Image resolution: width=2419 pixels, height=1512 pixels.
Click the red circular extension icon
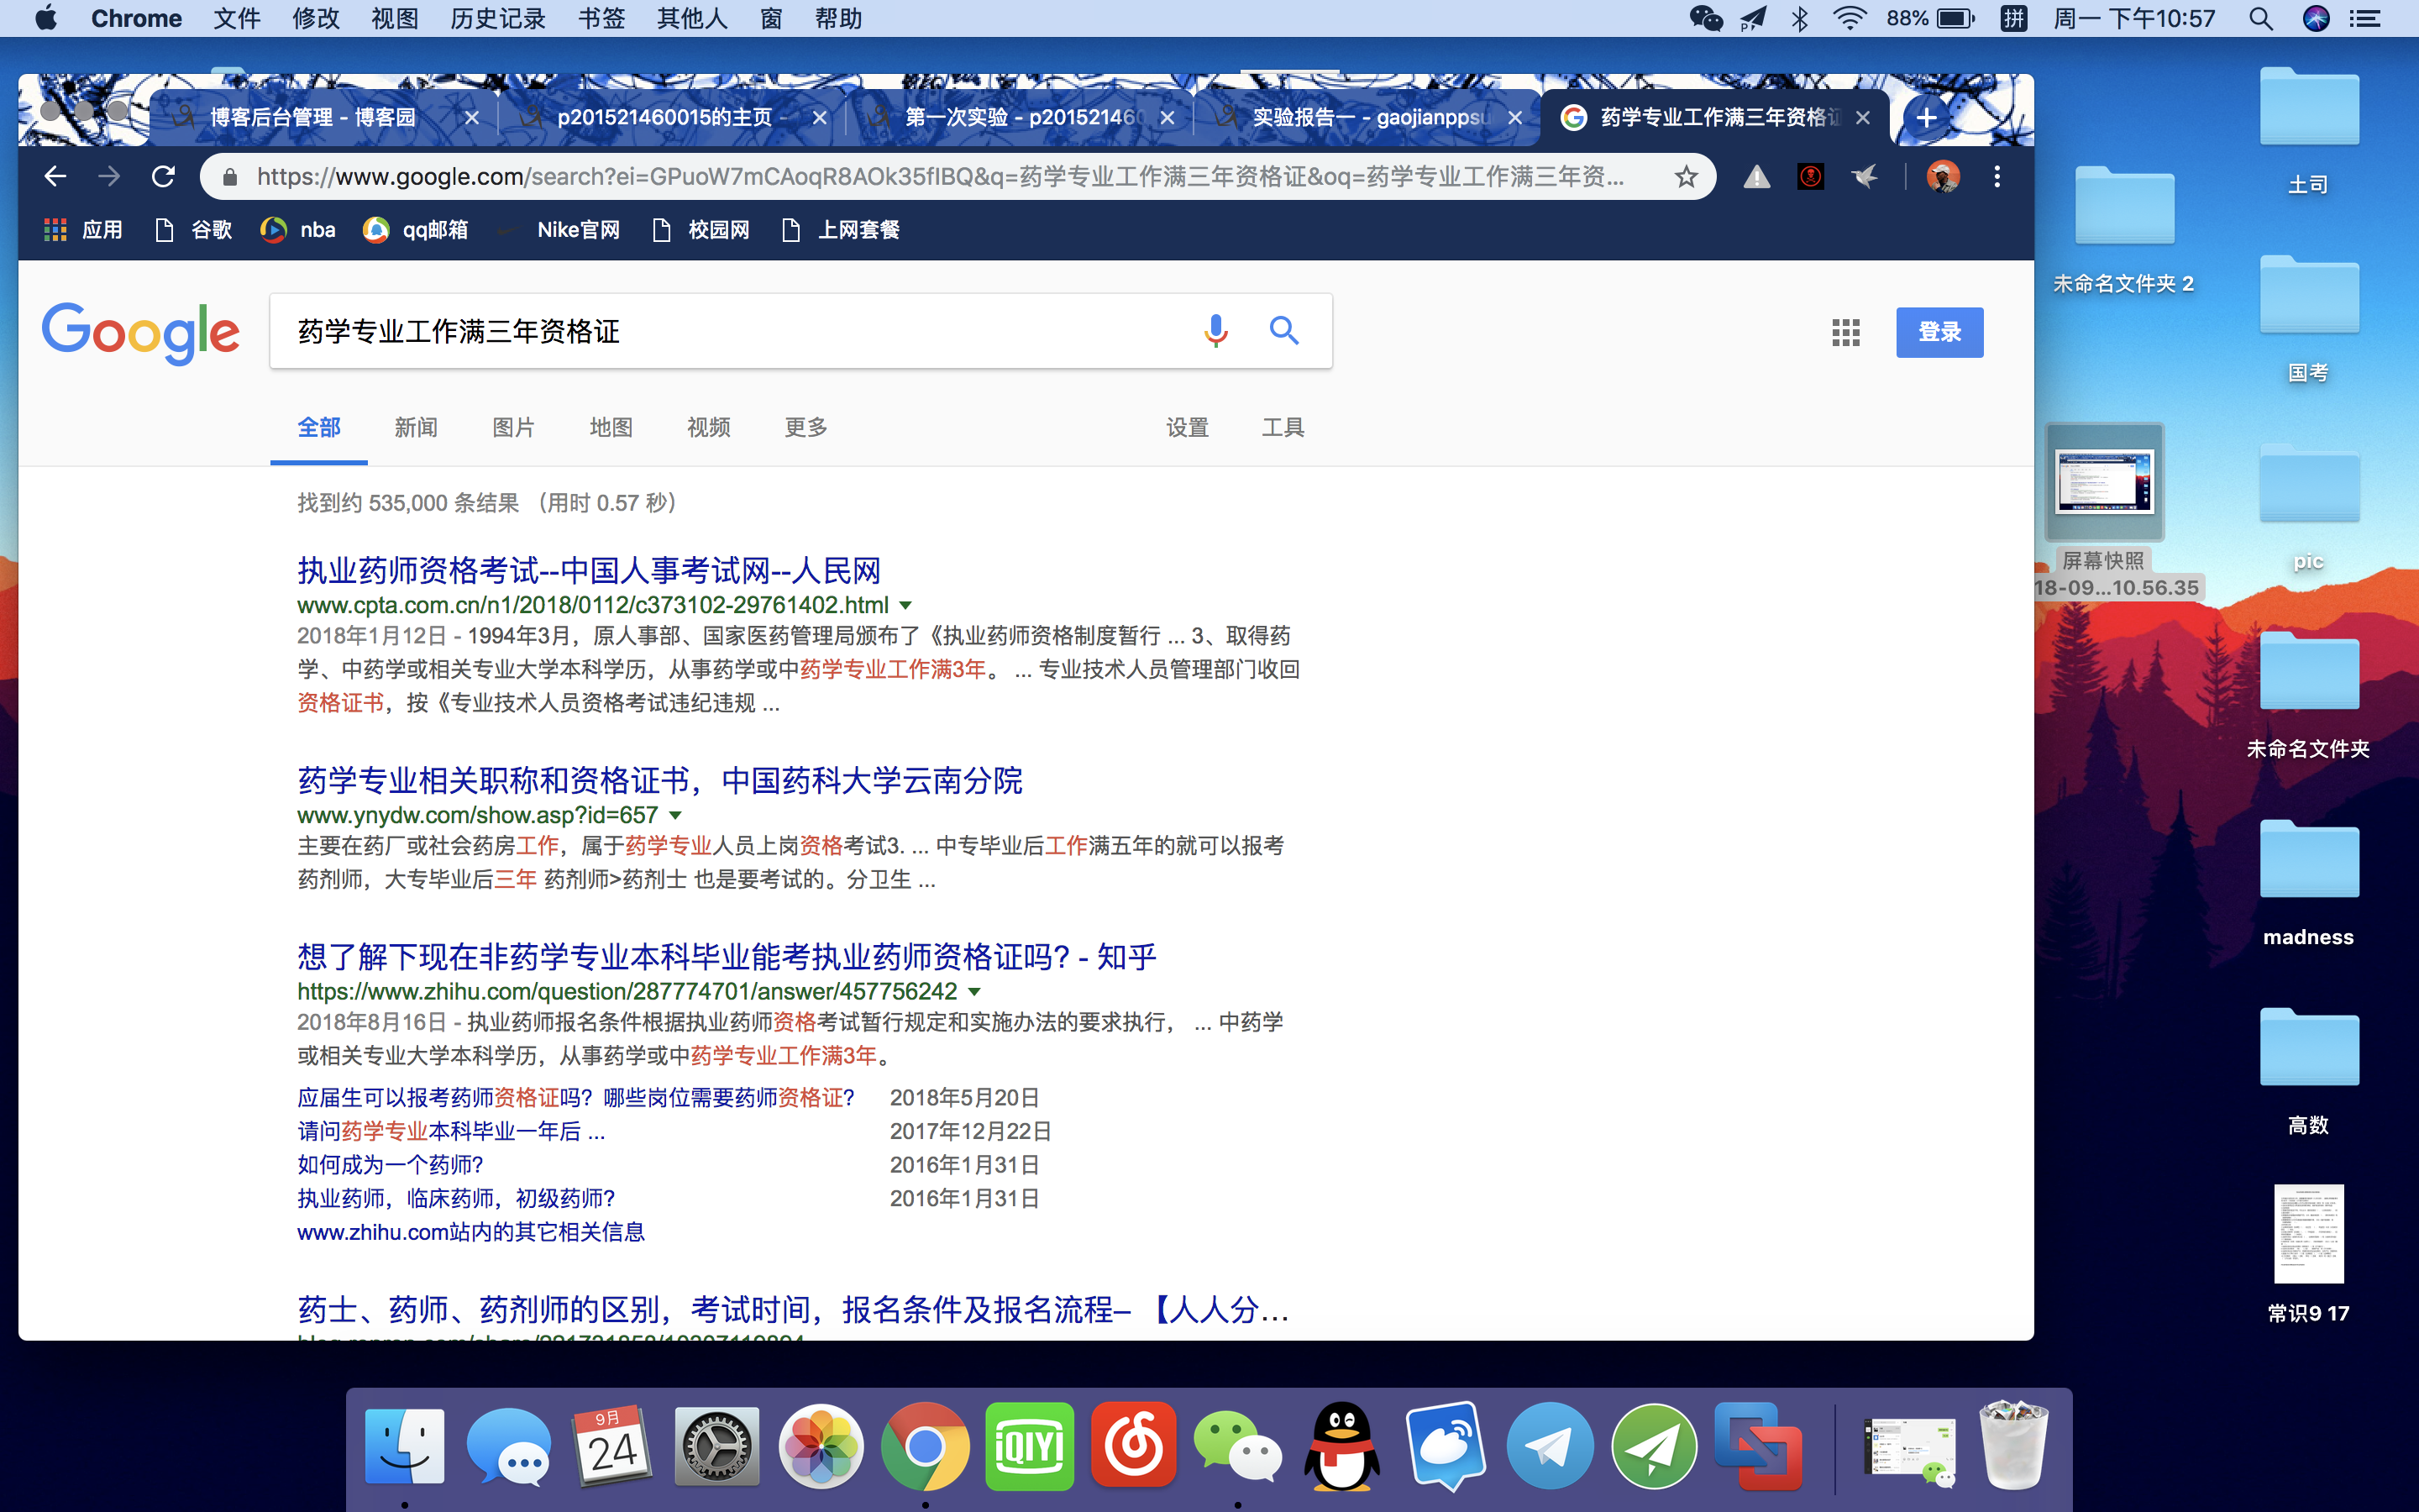pyautogui.click(x=1810, y=177)
